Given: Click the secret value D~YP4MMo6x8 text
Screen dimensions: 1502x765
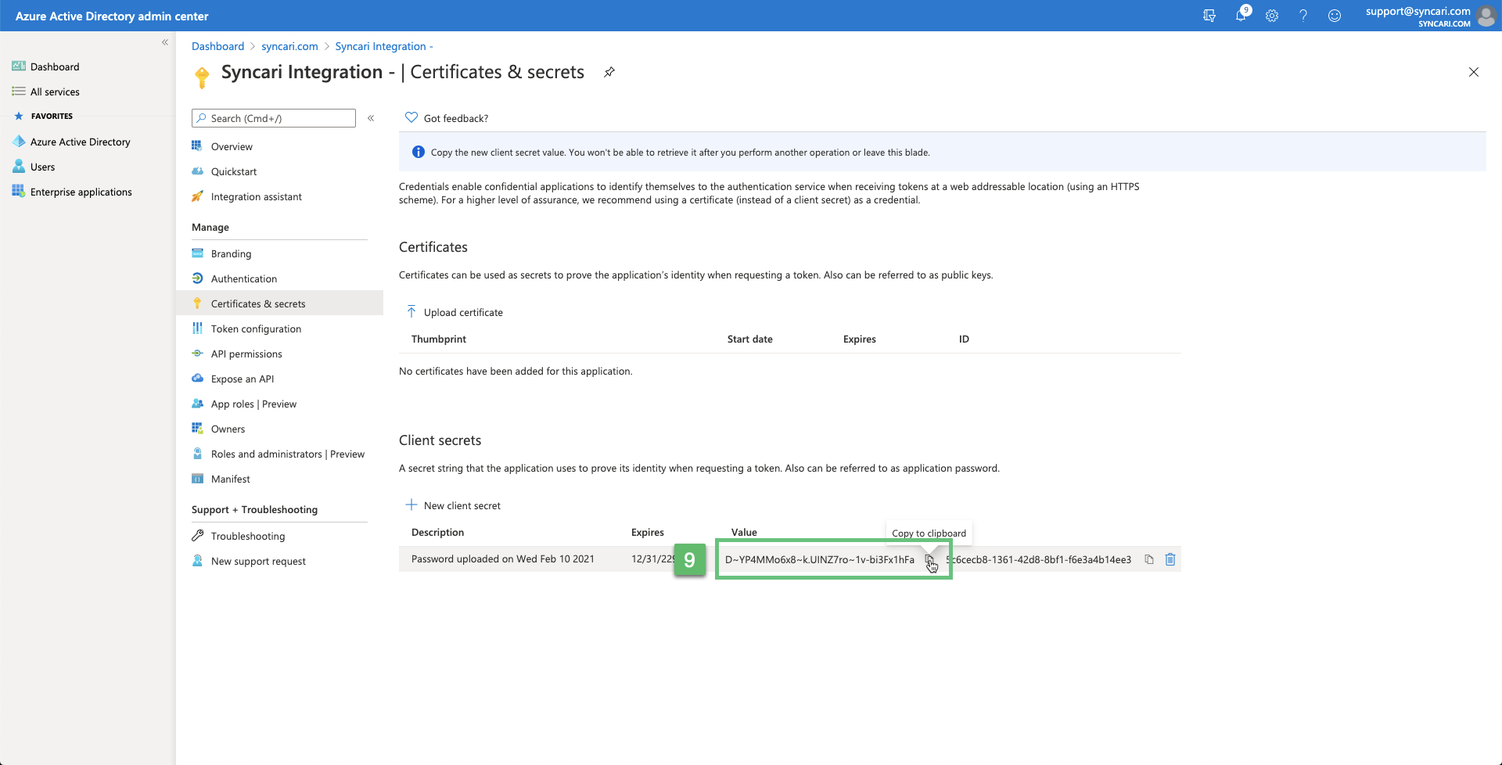Looking at the screenshot, I should (x=819, y=559).
